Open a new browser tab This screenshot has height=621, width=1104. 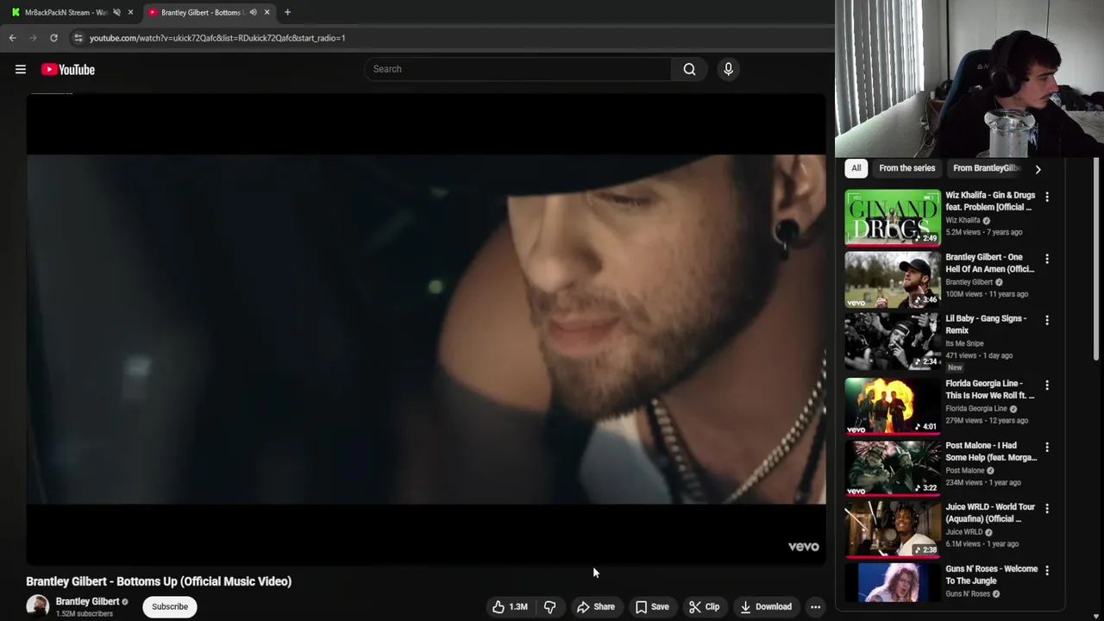coord(287,12)
